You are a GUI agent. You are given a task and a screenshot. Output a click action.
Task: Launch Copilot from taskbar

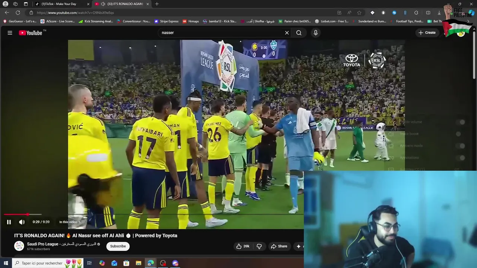(x=102, y=263)
